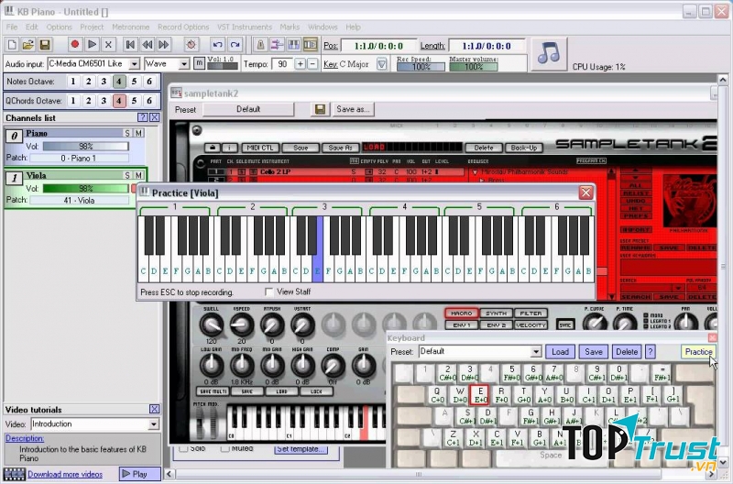Image resolution: width=733 pixels, height=484 pixels.
Task: Create a new project file
Action: pyautogui.click(x=12, y=45)
